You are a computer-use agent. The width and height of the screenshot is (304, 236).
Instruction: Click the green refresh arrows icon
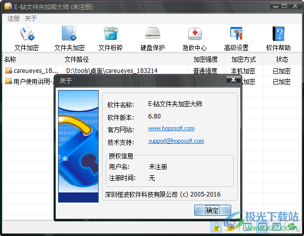[x=292, y=227]
